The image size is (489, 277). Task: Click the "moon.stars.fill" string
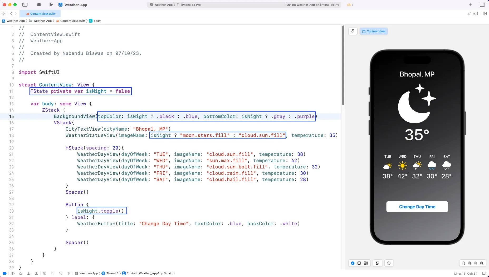click(205, 135)
